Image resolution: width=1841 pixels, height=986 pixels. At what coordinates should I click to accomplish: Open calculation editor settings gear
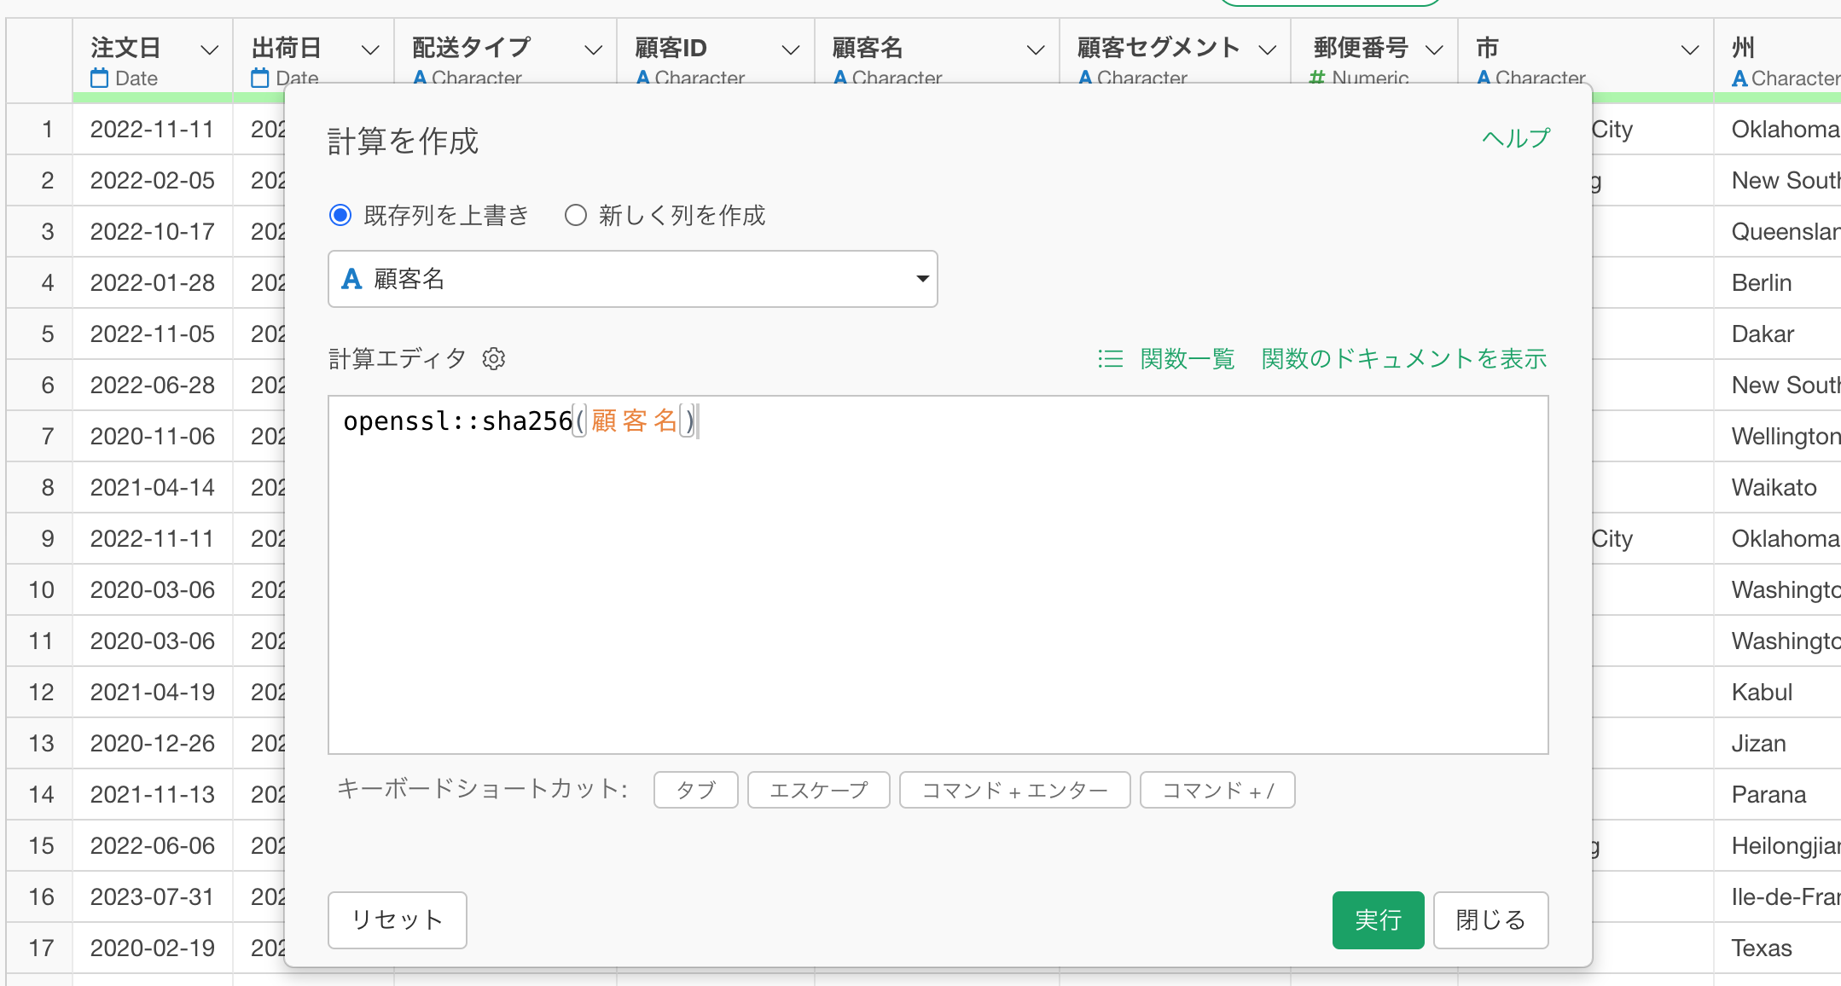494,359
